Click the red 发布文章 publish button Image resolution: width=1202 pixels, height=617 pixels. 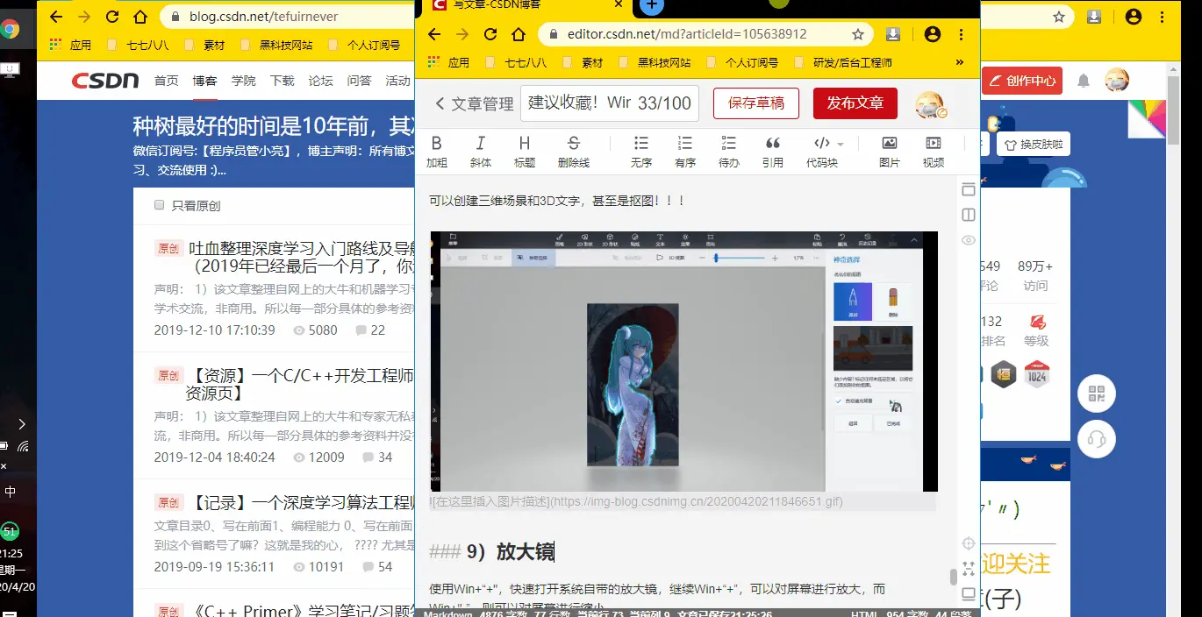coord(855,103)
